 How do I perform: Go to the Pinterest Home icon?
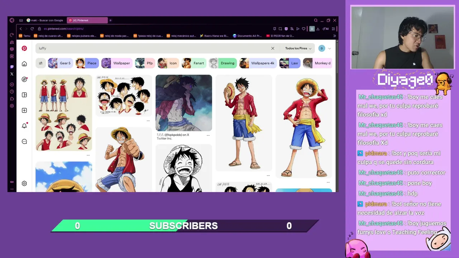(24, 64)
